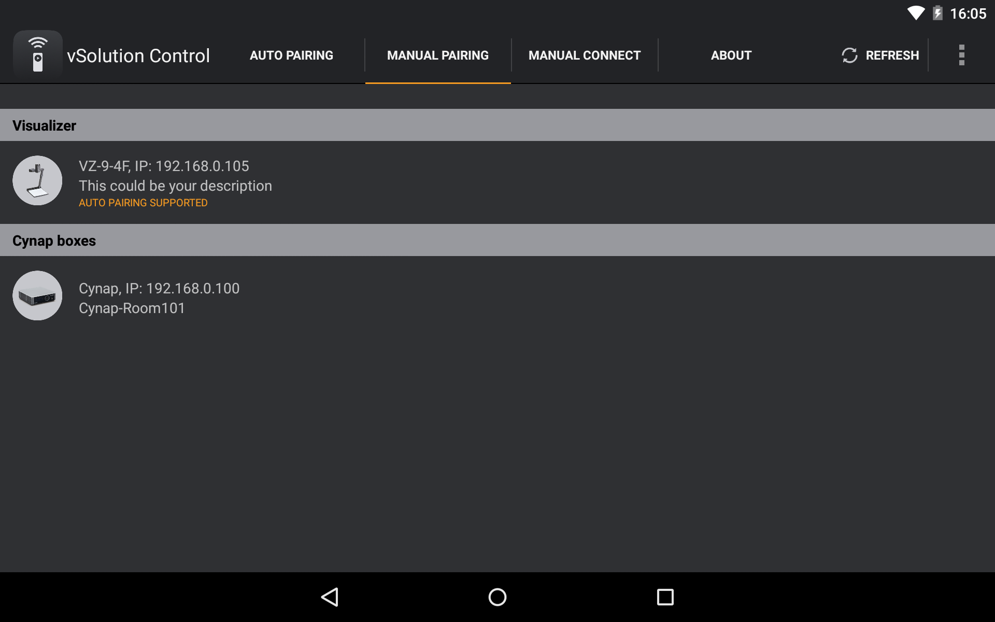995x622 pixels.
Task: Switch to the ABOUT tab
Action: click(x=731, y=55)
